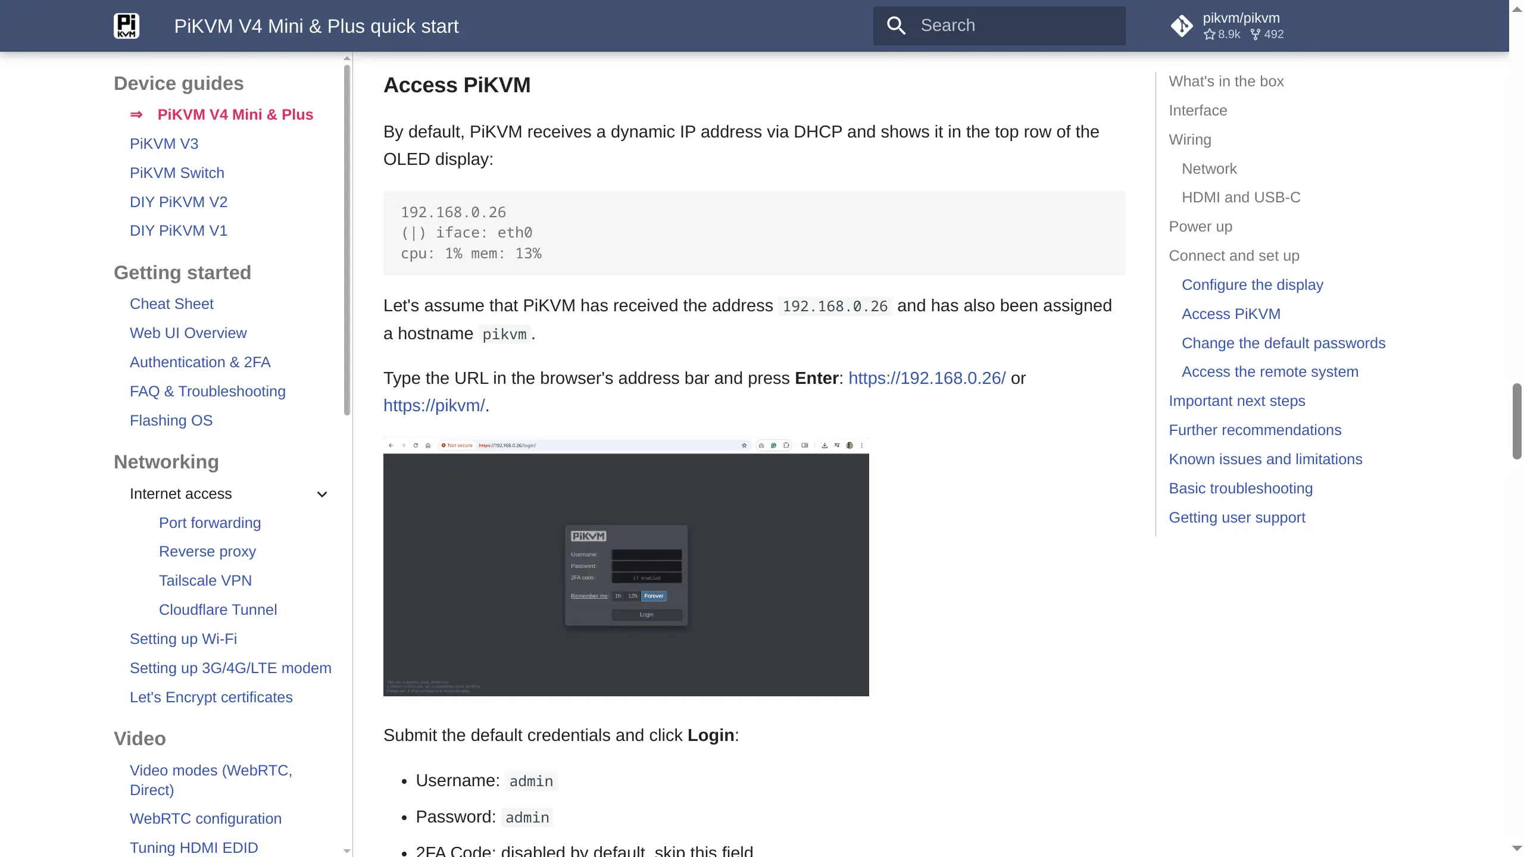
Task: Jump to Important next steps
Action: tap(1236, 401)
